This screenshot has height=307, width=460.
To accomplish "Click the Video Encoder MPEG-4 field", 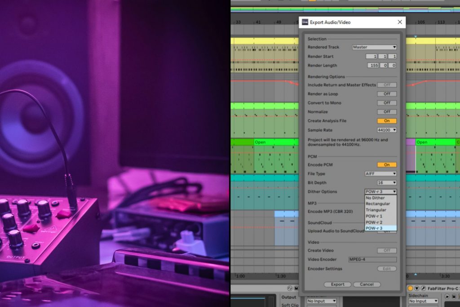I will click(372, 259).
